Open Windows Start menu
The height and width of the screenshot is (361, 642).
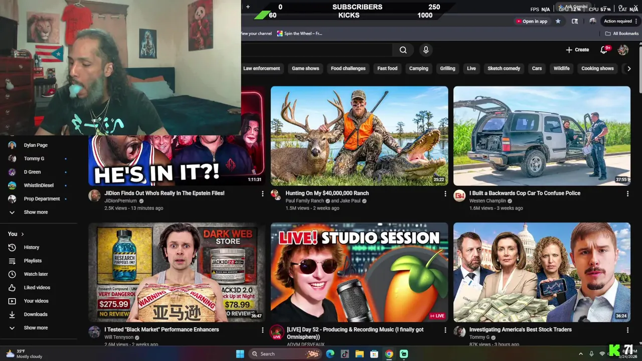240,354
